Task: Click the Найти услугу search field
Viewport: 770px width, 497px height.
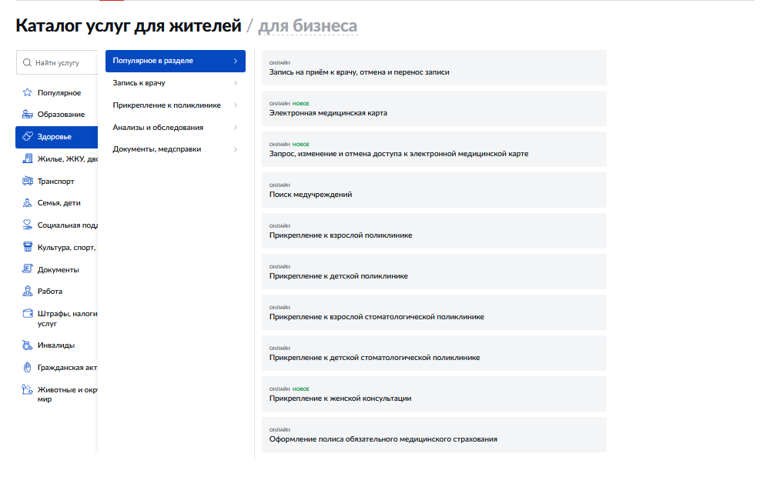Action: pyautogui.click(x=63, y=63)
